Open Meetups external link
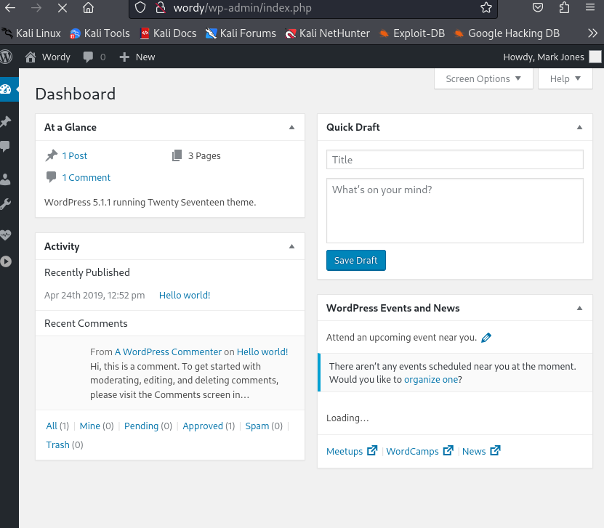The height and width of the screenshot is (528, 604). tap(352, 451)
